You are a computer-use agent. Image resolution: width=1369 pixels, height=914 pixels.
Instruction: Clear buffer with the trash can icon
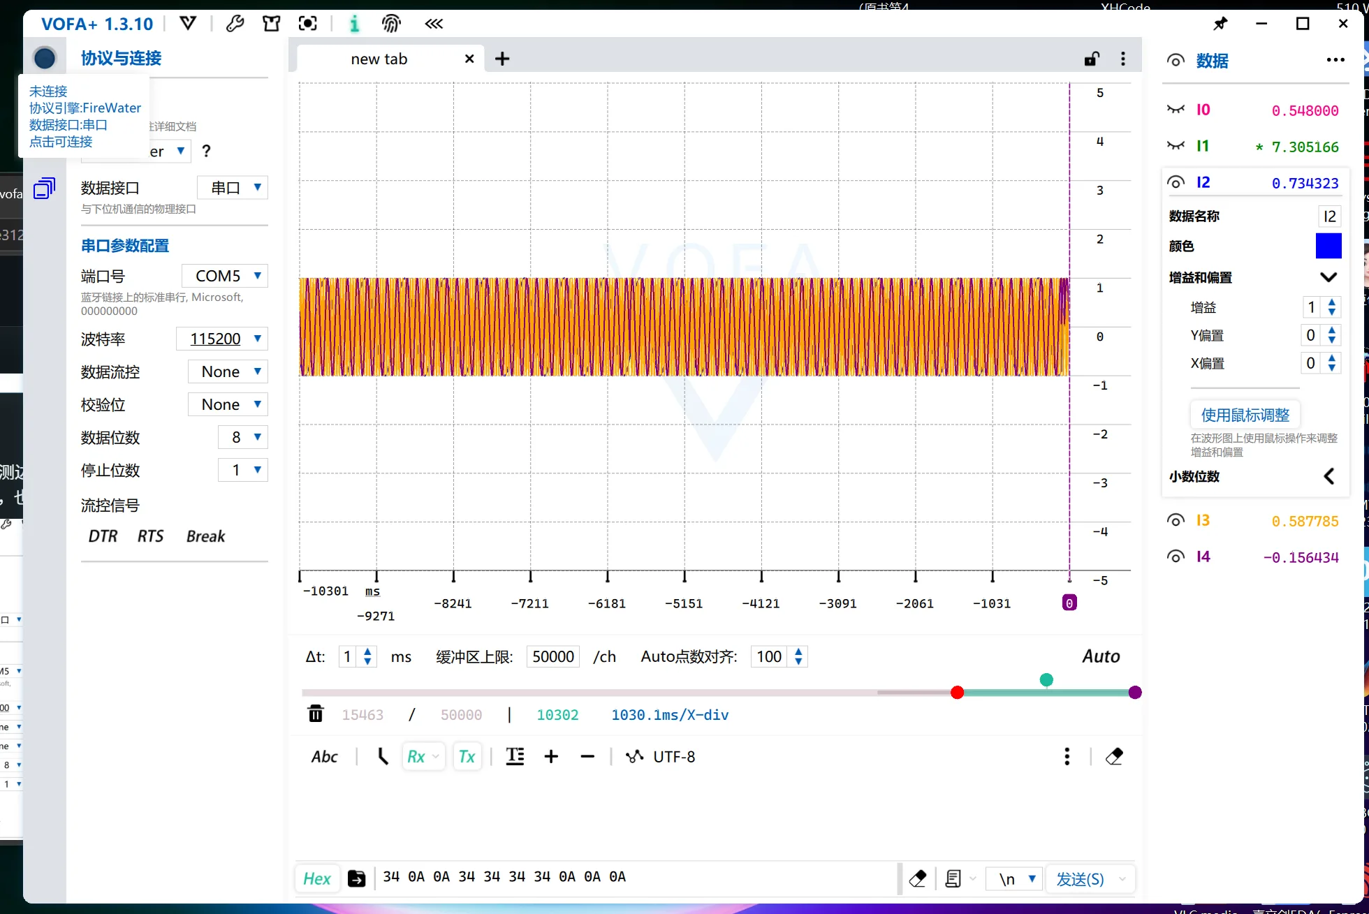316,714
